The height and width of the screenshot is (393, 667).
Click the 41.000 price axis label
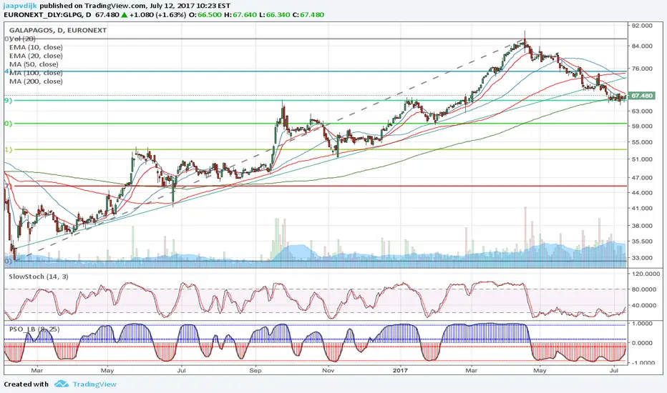(x=642, y=208)
